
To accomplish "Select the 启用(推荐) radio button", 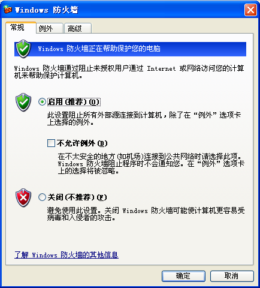I will tap(42, 102).
